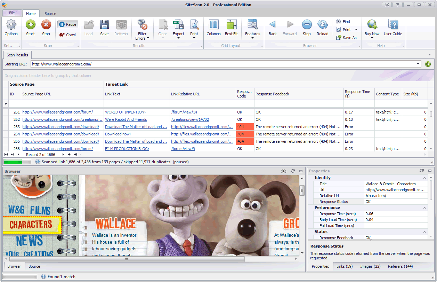Switch to the Images (22) tab
Viewport: 437px width, 282px height.
point(370,266)
